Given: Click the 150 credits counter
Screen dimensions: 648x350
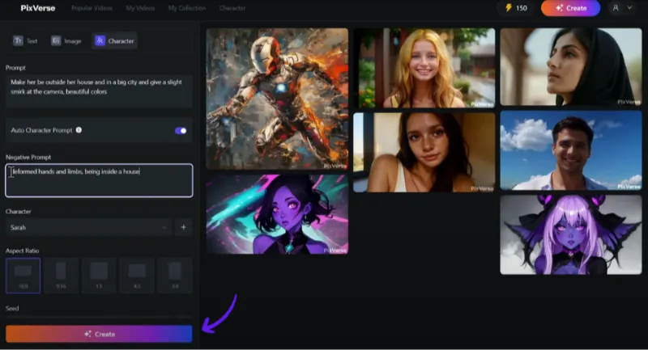Looking at the screenshot, I should point(516,8).
